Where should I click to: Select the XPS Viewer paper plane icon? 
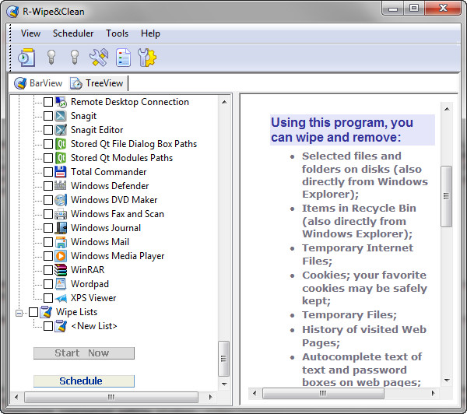[x=61, y=298]
